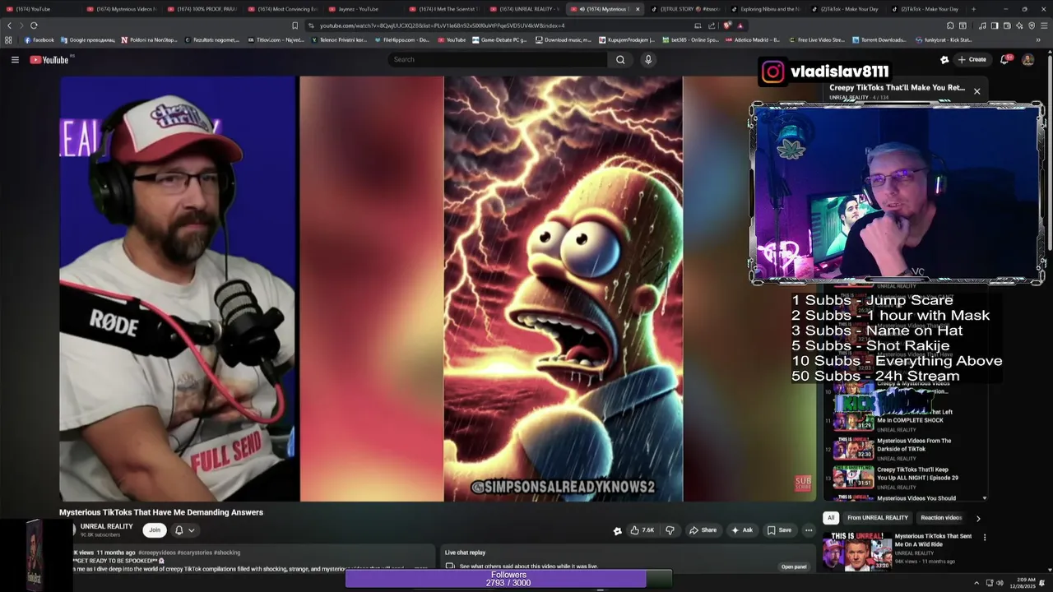The height and width of the screenshot is (592, 1053).
Task: Show more filter chips with right arrow
Action: [x=978, y=518]
